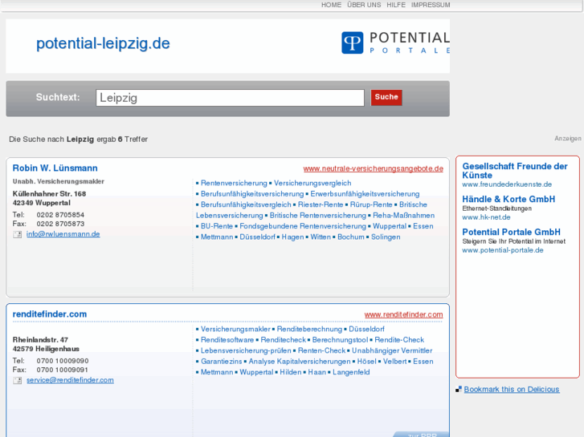Image resolution: width=584 pixels, height=437 pixels.
Task: Open the IMPRESSUM page
Action: click(431, 5)
